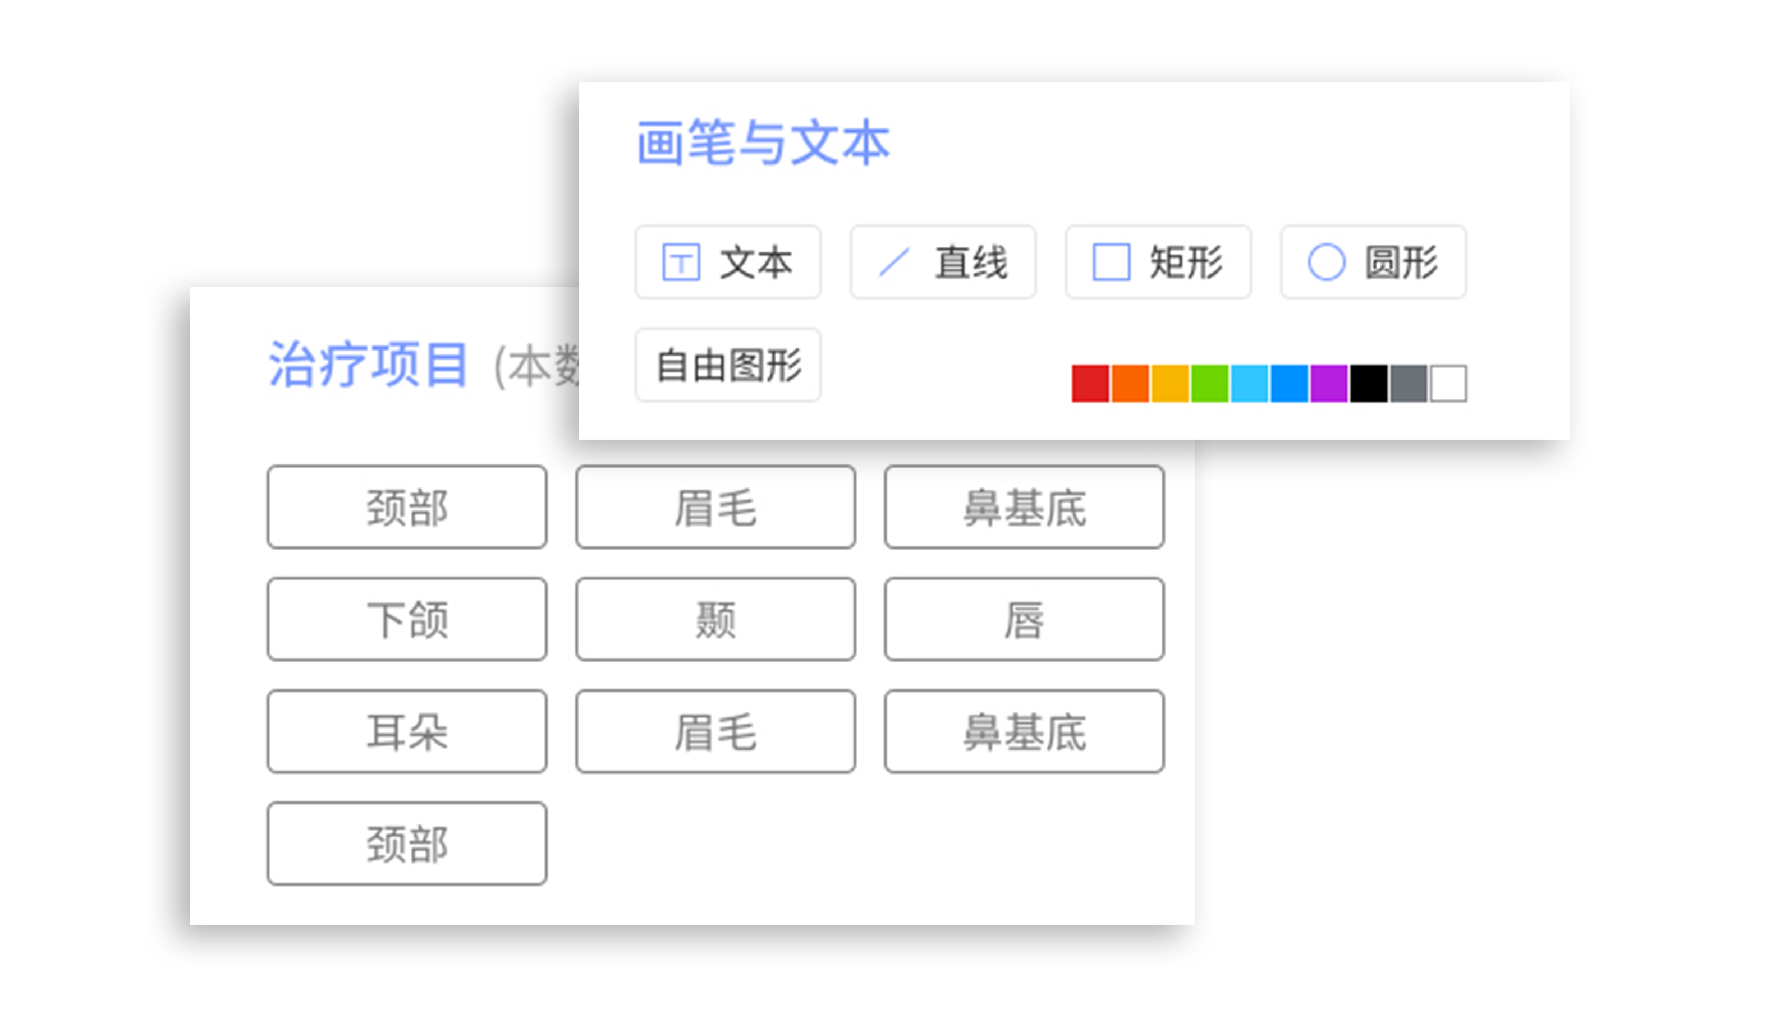Pick the red color swatch
1780x1023 pixels.
point(1090,384)
